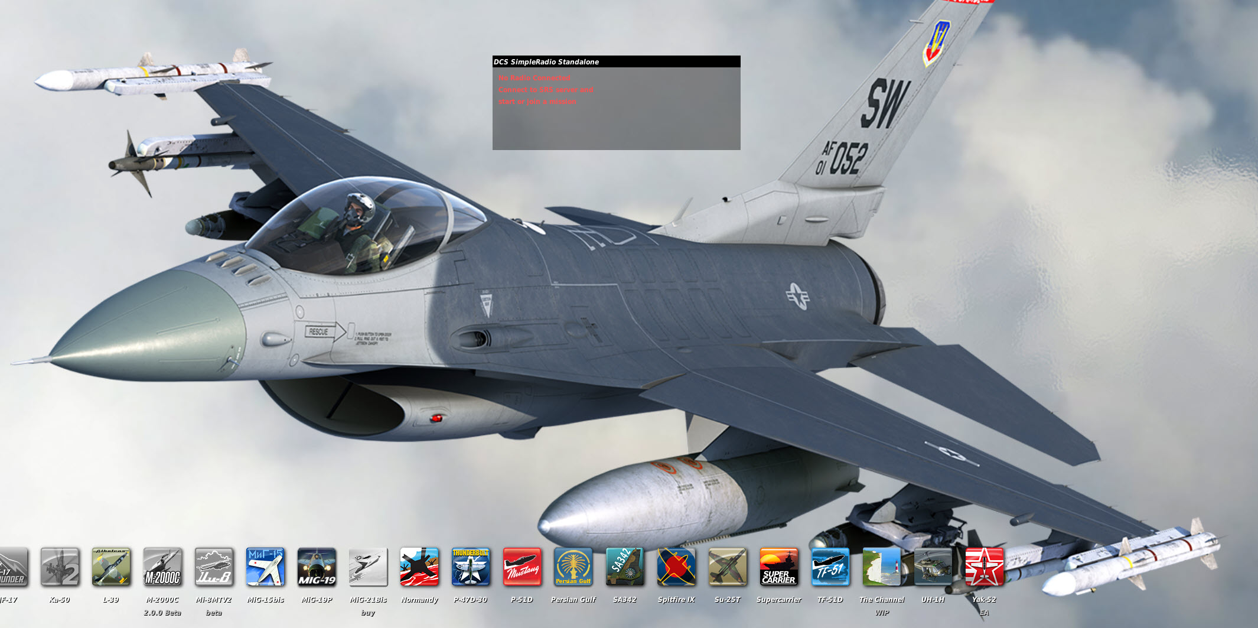Click the 'No Radio Connected' status text
Screen dimensions: 1258x628
tap(535, 78)
